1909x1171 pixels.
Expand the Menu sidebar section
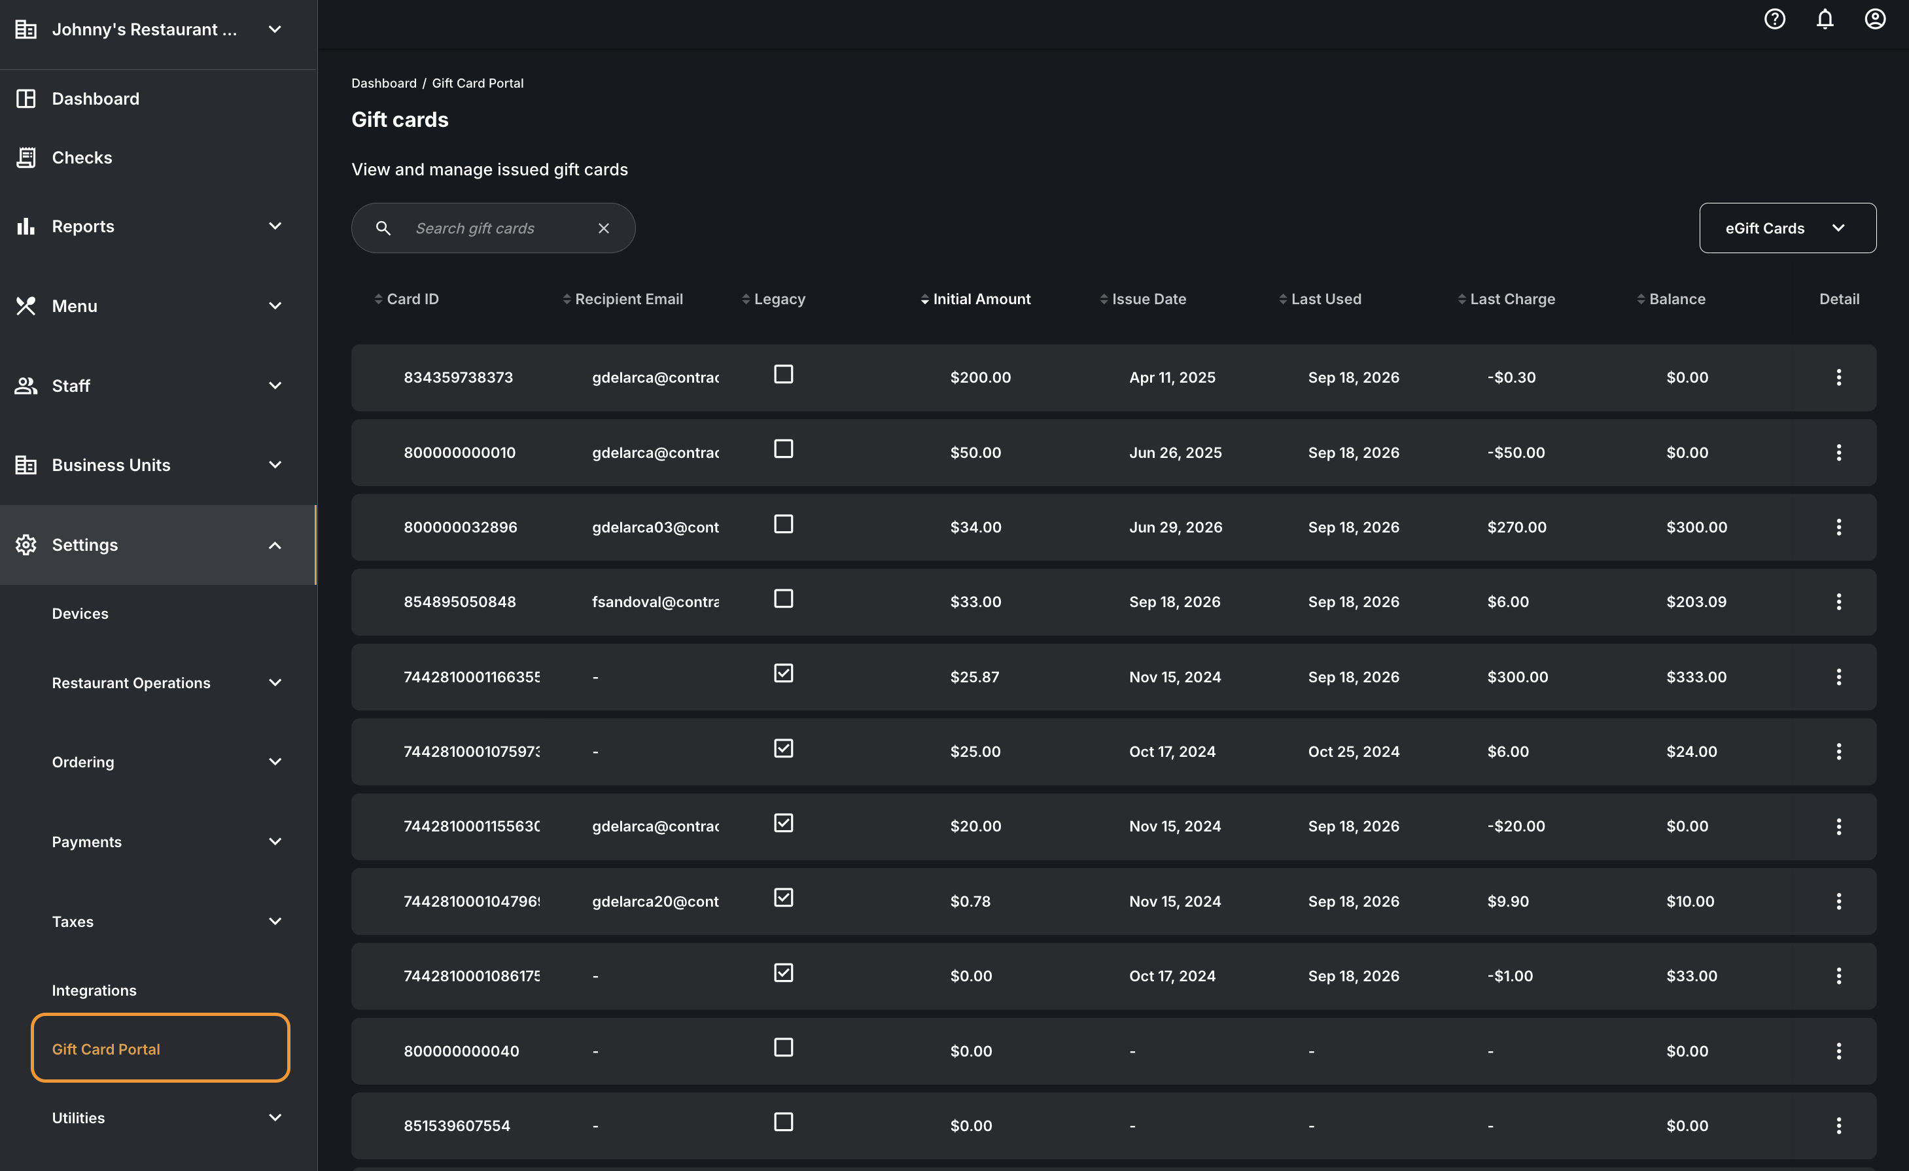(158, 306)
